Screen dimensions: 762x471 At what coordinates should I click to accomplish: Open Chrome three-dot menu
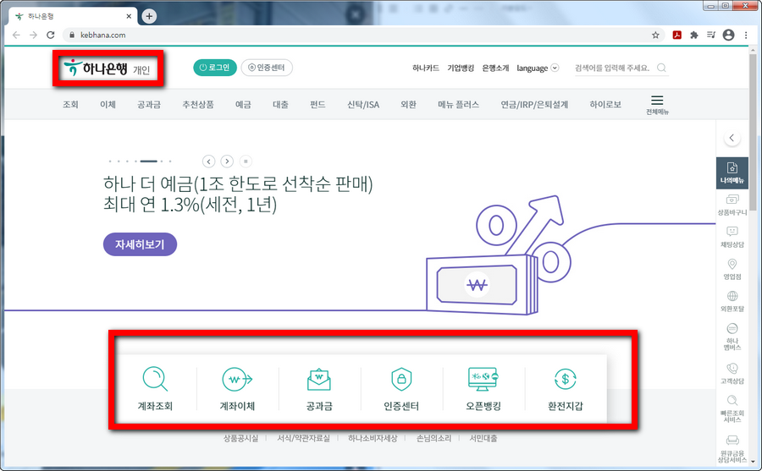[746, 35]
